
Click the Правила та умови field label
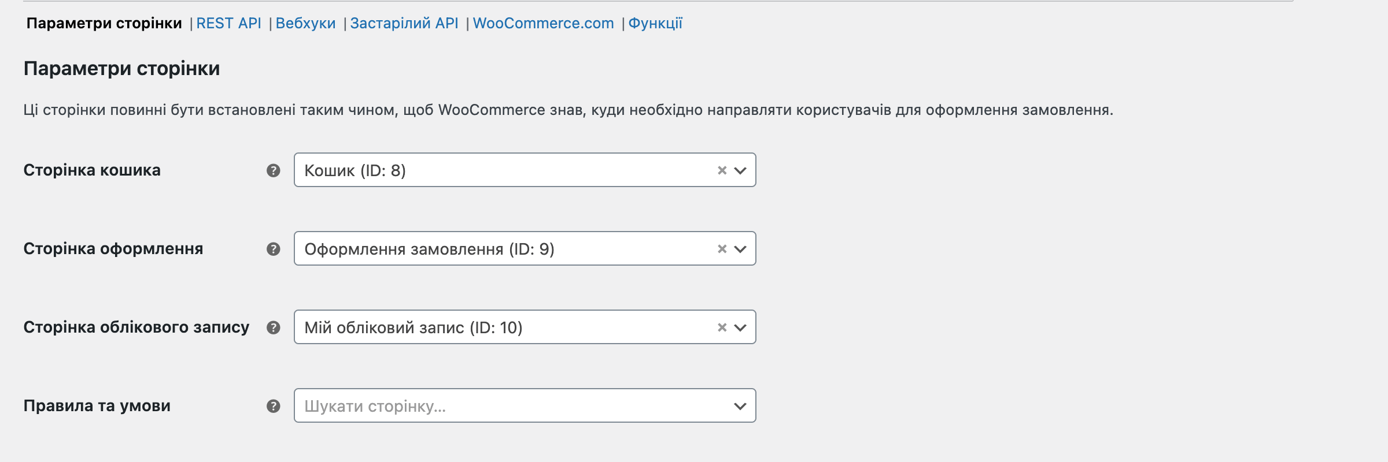tap(97, 406)
